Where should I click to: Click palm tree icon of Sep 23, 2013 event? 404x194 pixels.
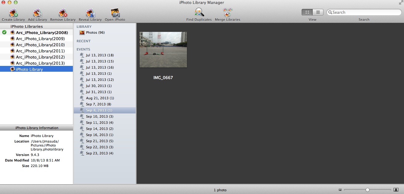(x=82, y=153)
